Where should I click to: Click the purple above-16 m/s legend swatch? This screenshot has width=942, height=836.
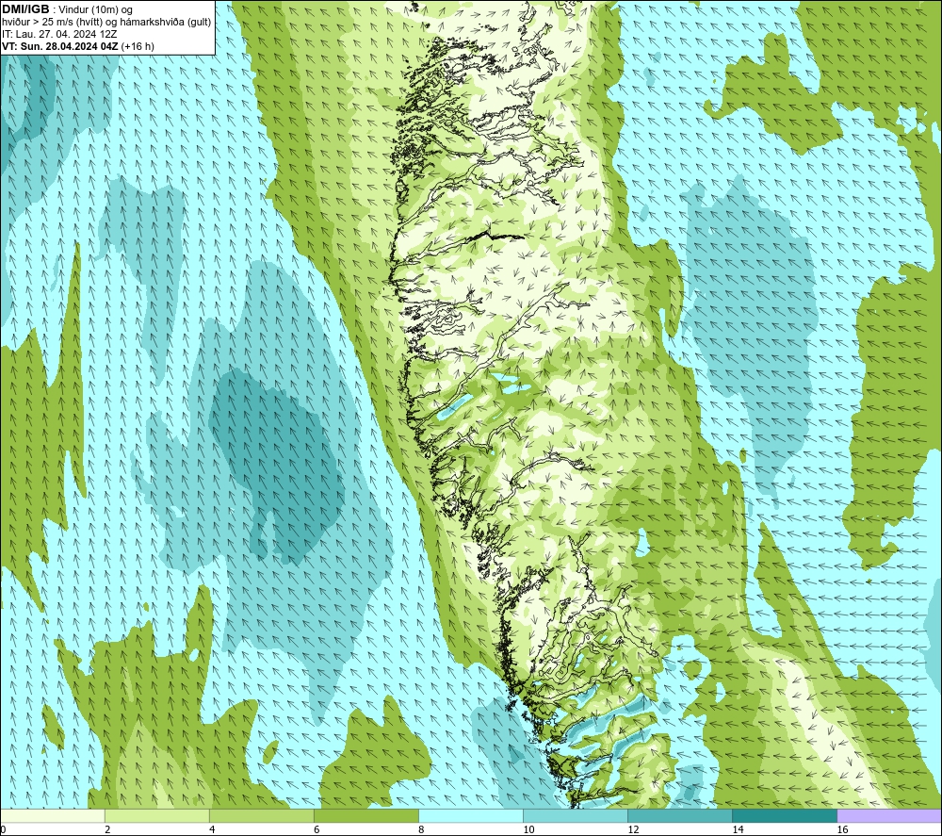click(x=889, y=816)
